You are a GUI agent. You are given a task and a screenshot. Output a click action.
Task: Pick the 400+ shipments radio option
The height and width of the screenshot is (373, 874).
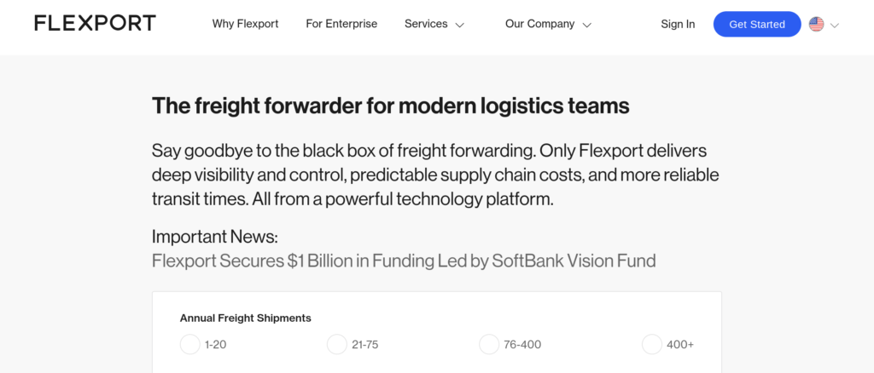click(x=652, y=344)
